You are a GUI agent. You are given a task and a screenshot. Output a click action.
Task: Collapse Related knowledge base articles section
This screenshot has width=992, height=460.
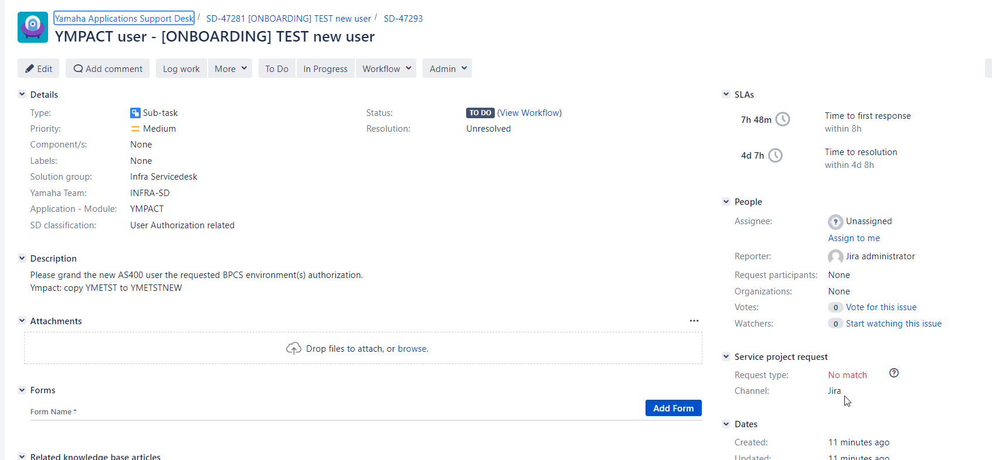pos(22,456)
